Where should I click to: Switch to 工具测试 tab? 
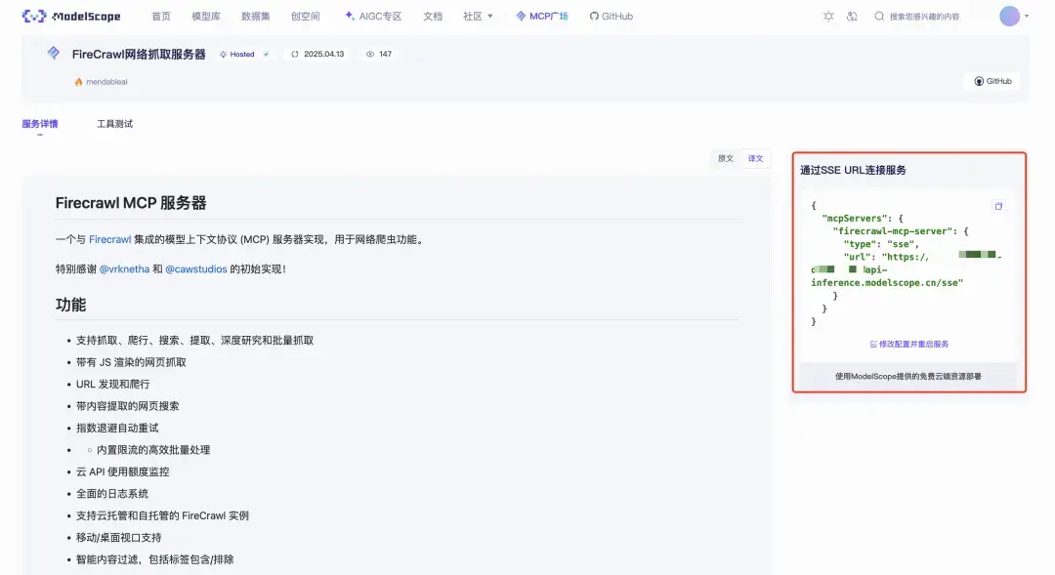pos(114,124)
